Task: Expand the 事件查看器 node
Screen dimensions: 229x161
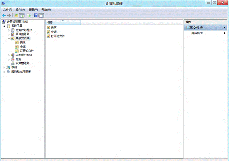Action: click(x=8, y=34)
